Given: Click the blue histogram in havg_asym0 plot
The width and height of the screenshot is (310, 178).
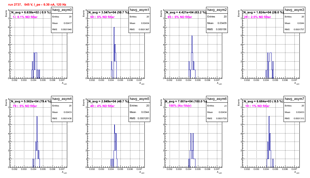Looking at the screenshot, I should 35,65.
